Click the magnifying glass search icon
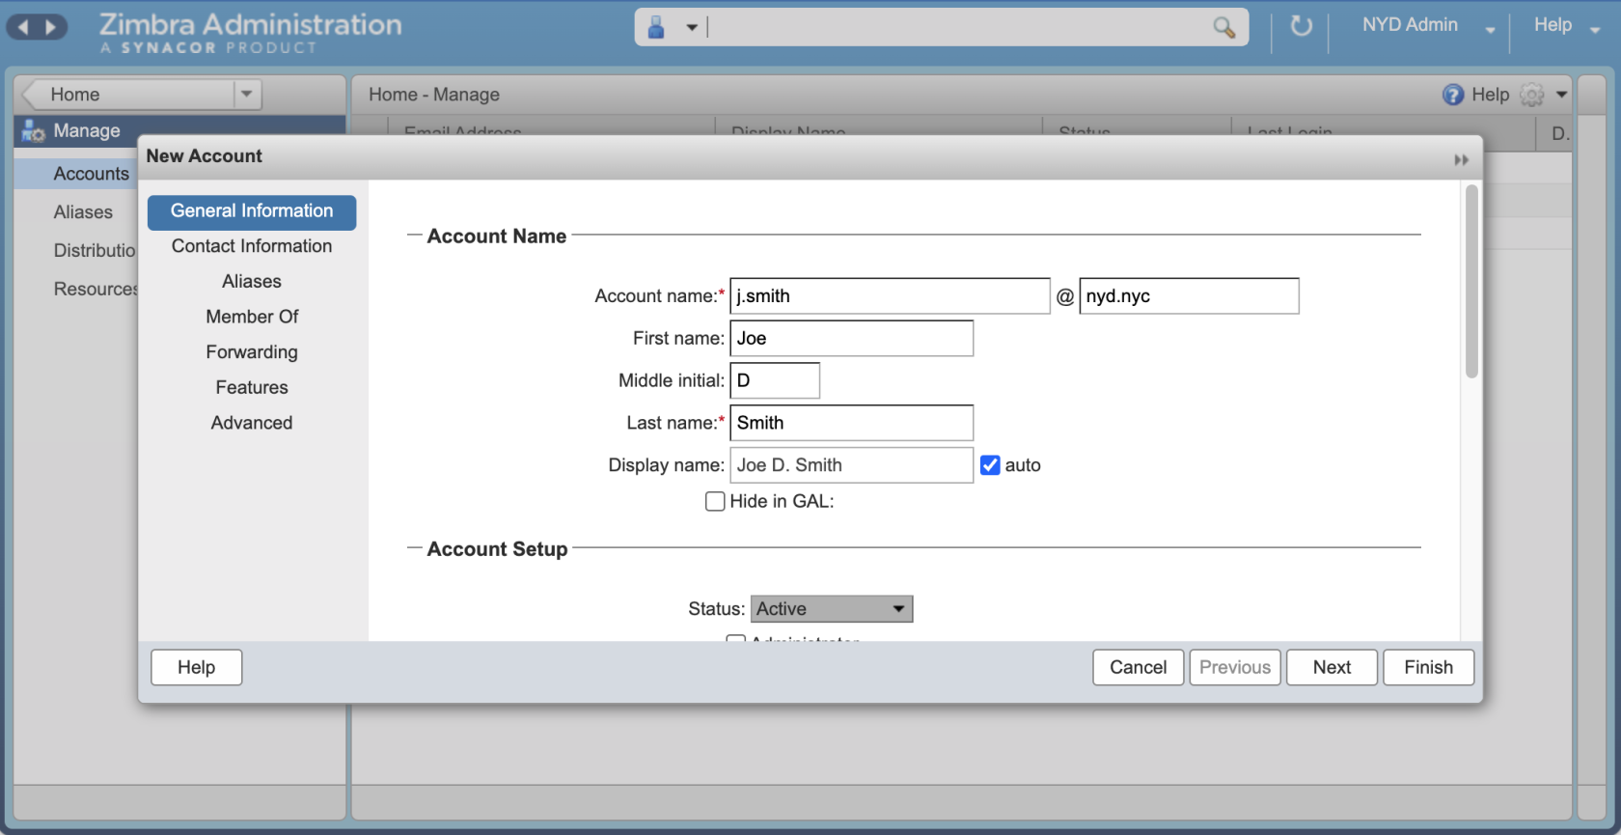Image resolution: width=1621 pixels, height=835 pixels. point(1223,27)
